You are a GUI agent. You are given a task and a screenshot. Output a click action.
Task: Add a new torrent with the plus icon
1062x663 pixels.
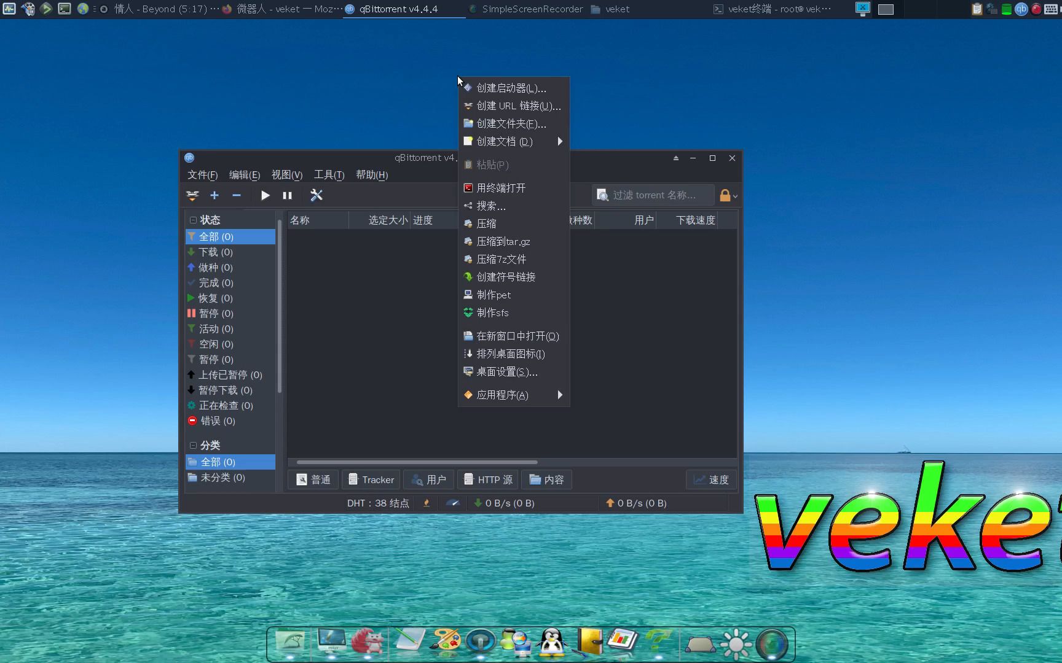214,195
